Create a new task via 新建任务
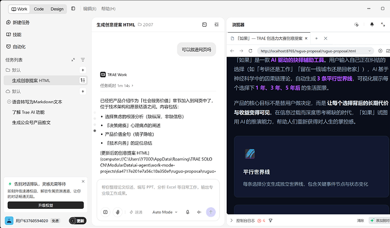390x228 pixels. 18,23
